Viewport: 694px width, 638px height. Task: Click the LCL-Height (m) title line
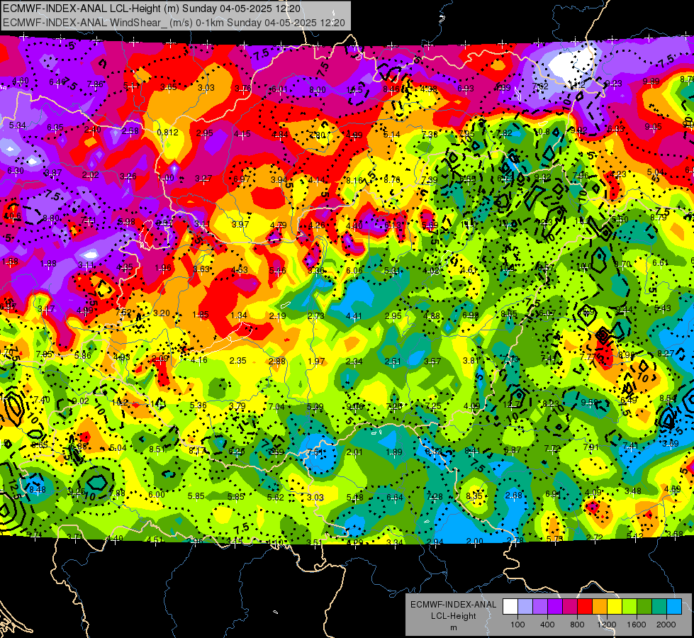pyautogui.click(x=152, y=9)
